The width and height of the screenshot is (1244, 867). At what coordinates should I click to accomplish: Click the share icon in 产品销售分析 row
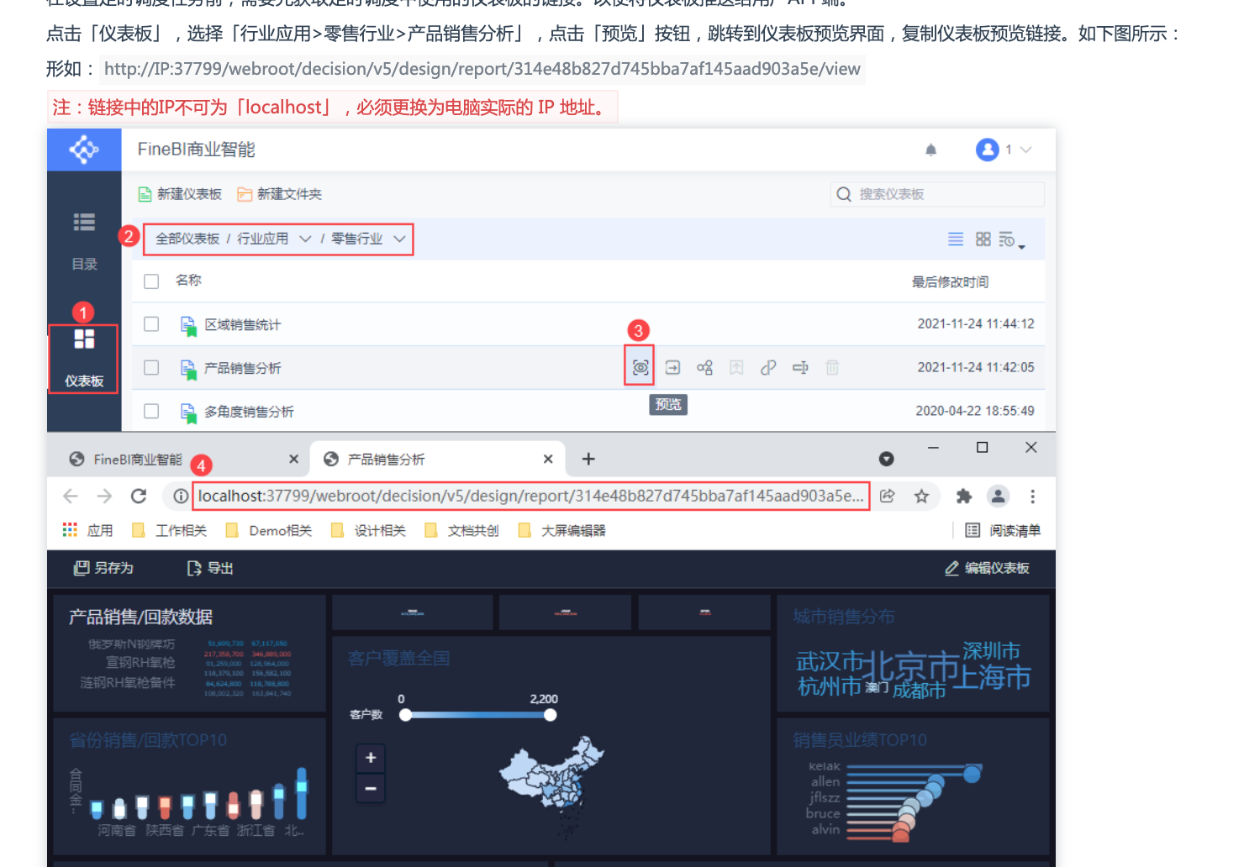pyautogui.click(x=704, y=367)
